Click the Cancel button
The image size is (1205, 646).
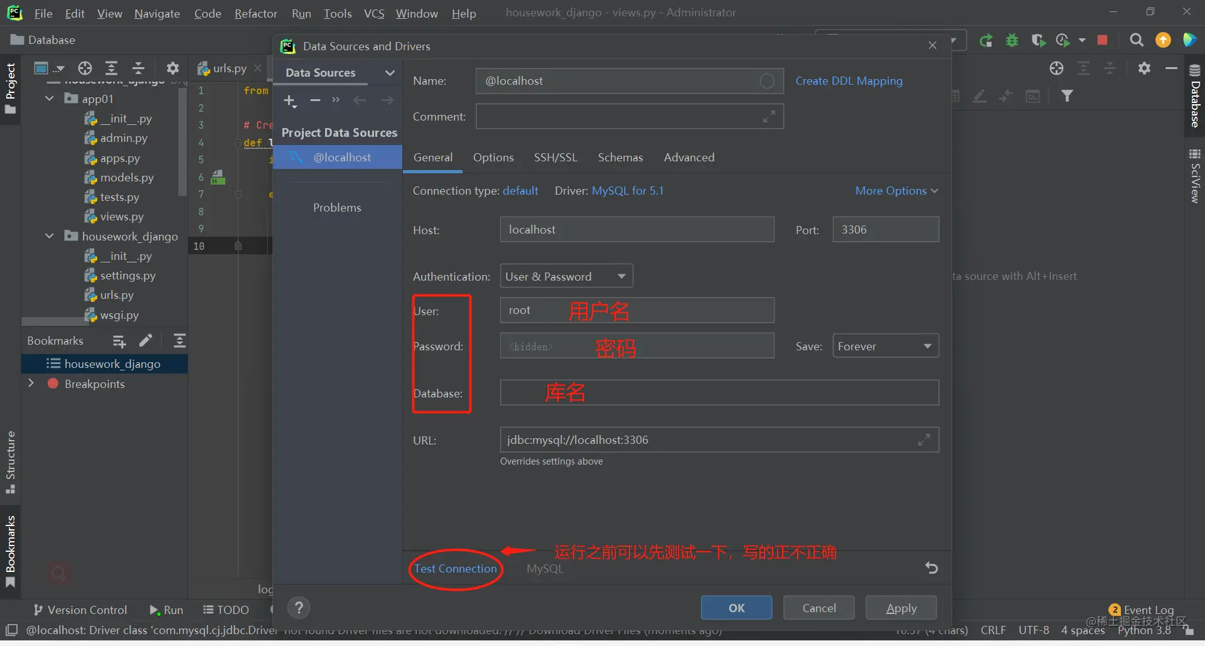[x=819, y=608]
